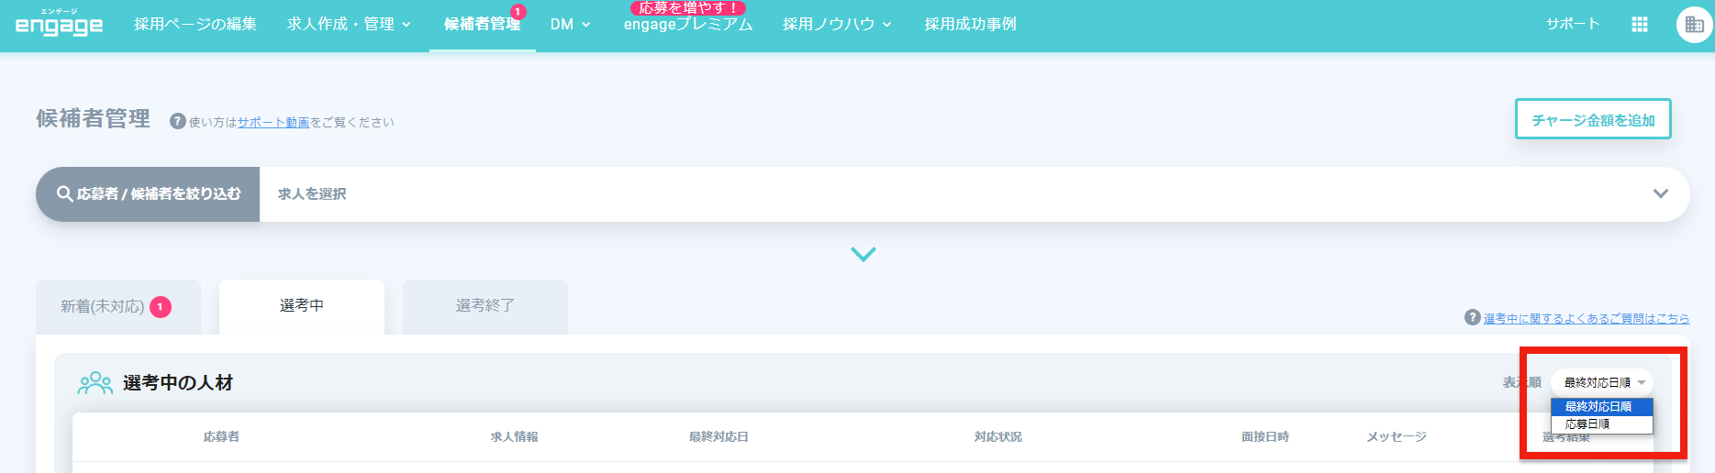
Task: Click the engage logo
Action: [x=59, y=24]
